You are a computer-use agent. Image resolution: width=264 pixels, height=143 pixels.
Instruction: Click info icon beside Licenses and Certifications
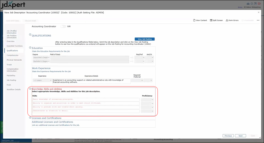tap(30, 118)
